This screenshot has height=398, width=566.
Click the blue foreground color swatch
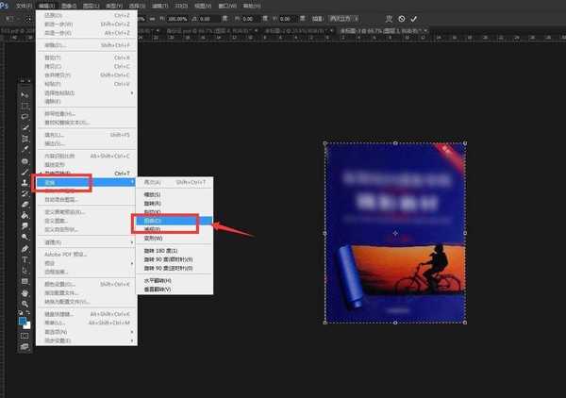24,320
